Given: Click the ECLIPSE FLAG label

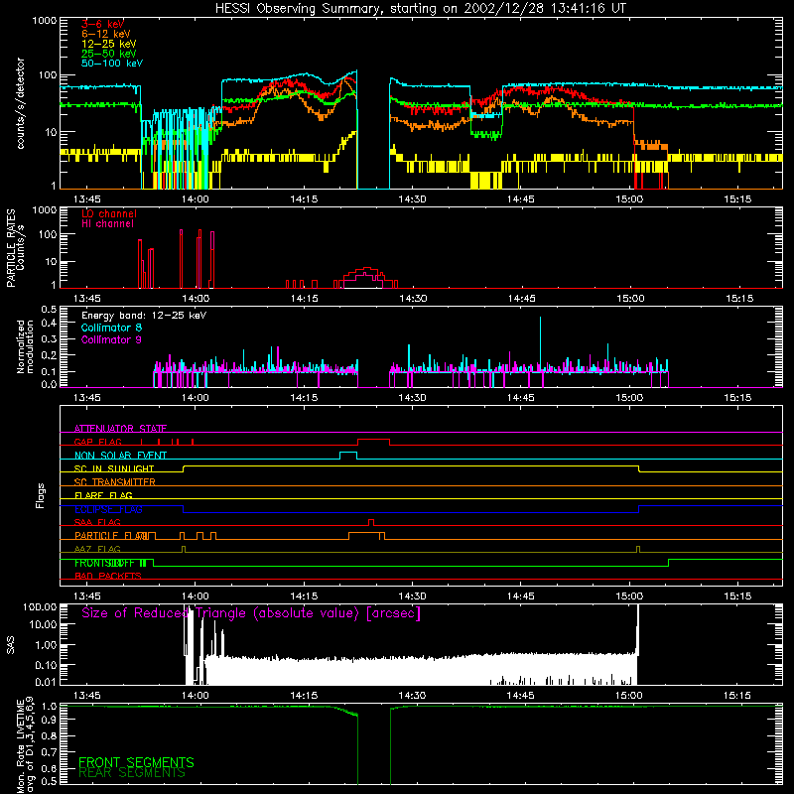Looking at the screenshot, I should [108, 509].
